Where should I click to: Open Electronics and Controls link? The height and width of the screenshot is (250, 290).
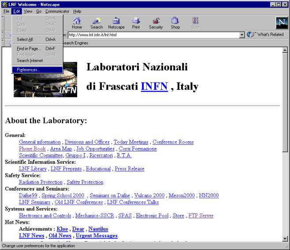click(45, 216)
